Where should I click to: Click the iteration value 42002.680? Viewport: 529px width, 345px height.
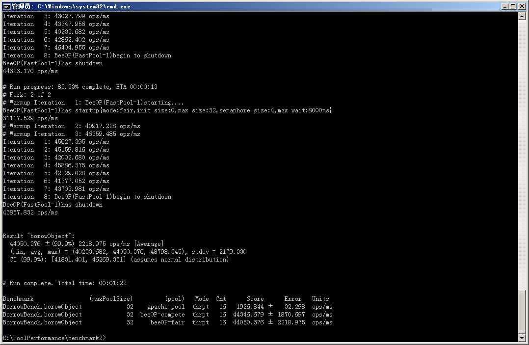[x=70, y=157]
